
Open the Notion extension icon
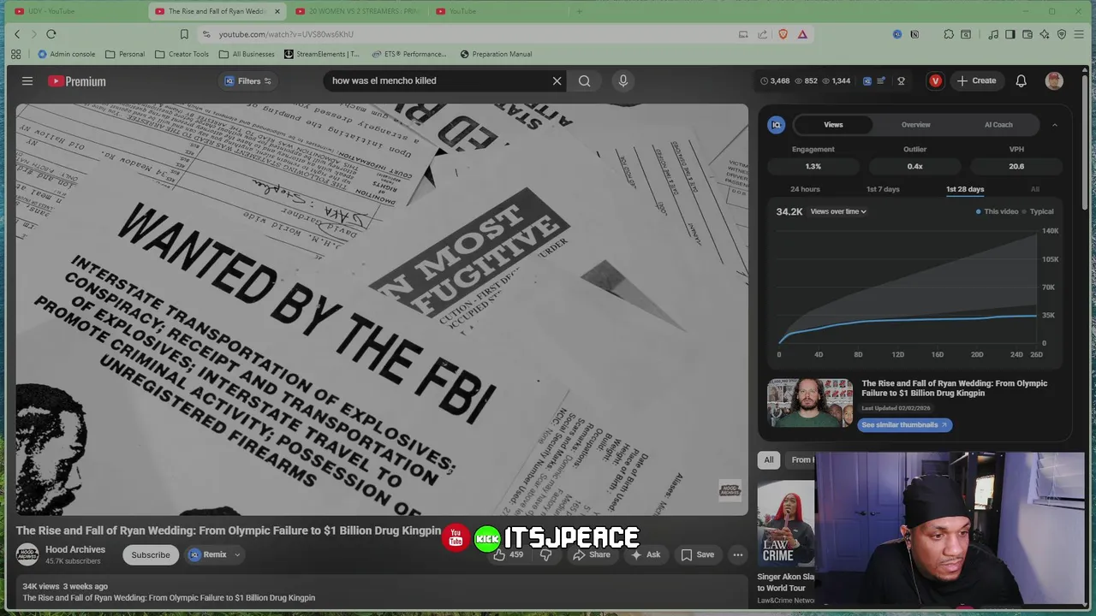(x=914, y=34)
